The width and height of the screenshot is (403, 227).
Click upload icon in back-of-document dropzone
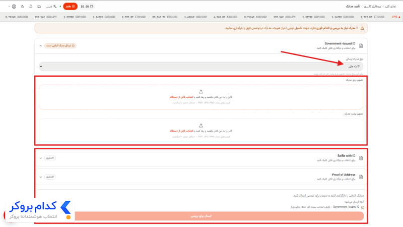[201, 125]
